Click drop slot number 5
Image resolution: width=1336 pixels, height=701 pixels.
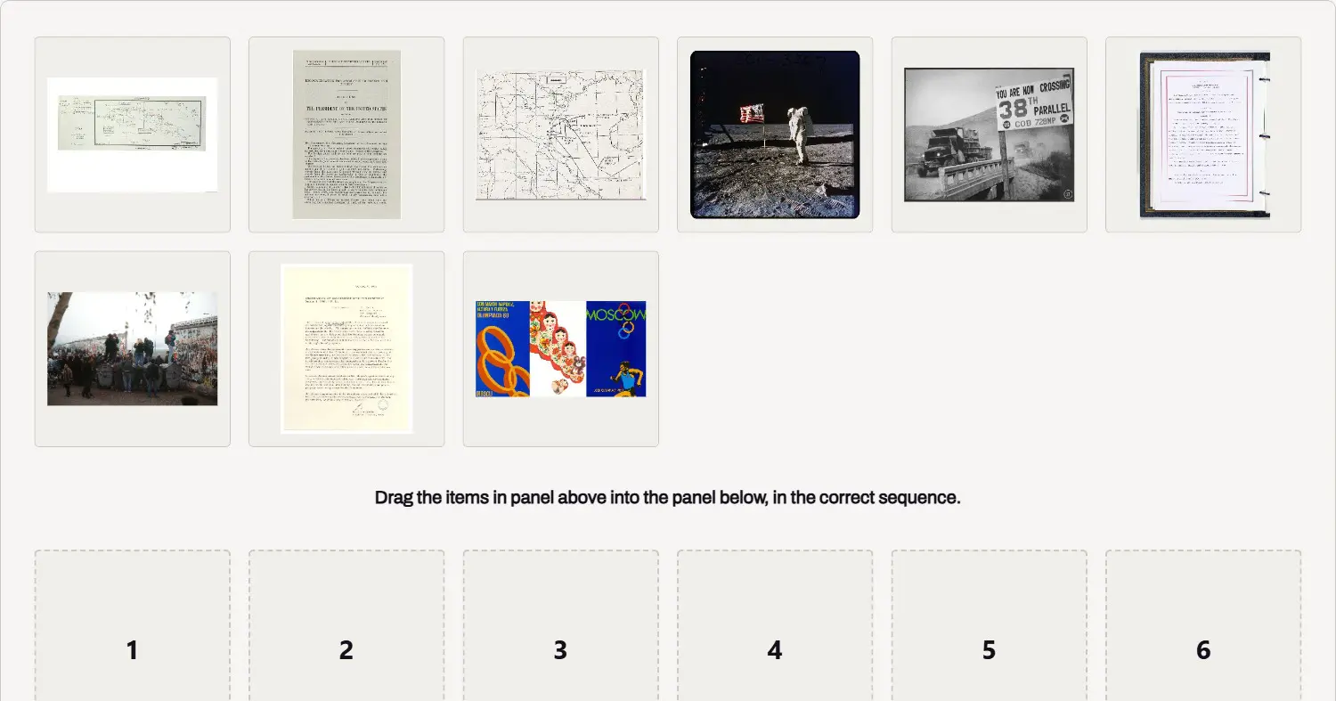coord(990,625)
